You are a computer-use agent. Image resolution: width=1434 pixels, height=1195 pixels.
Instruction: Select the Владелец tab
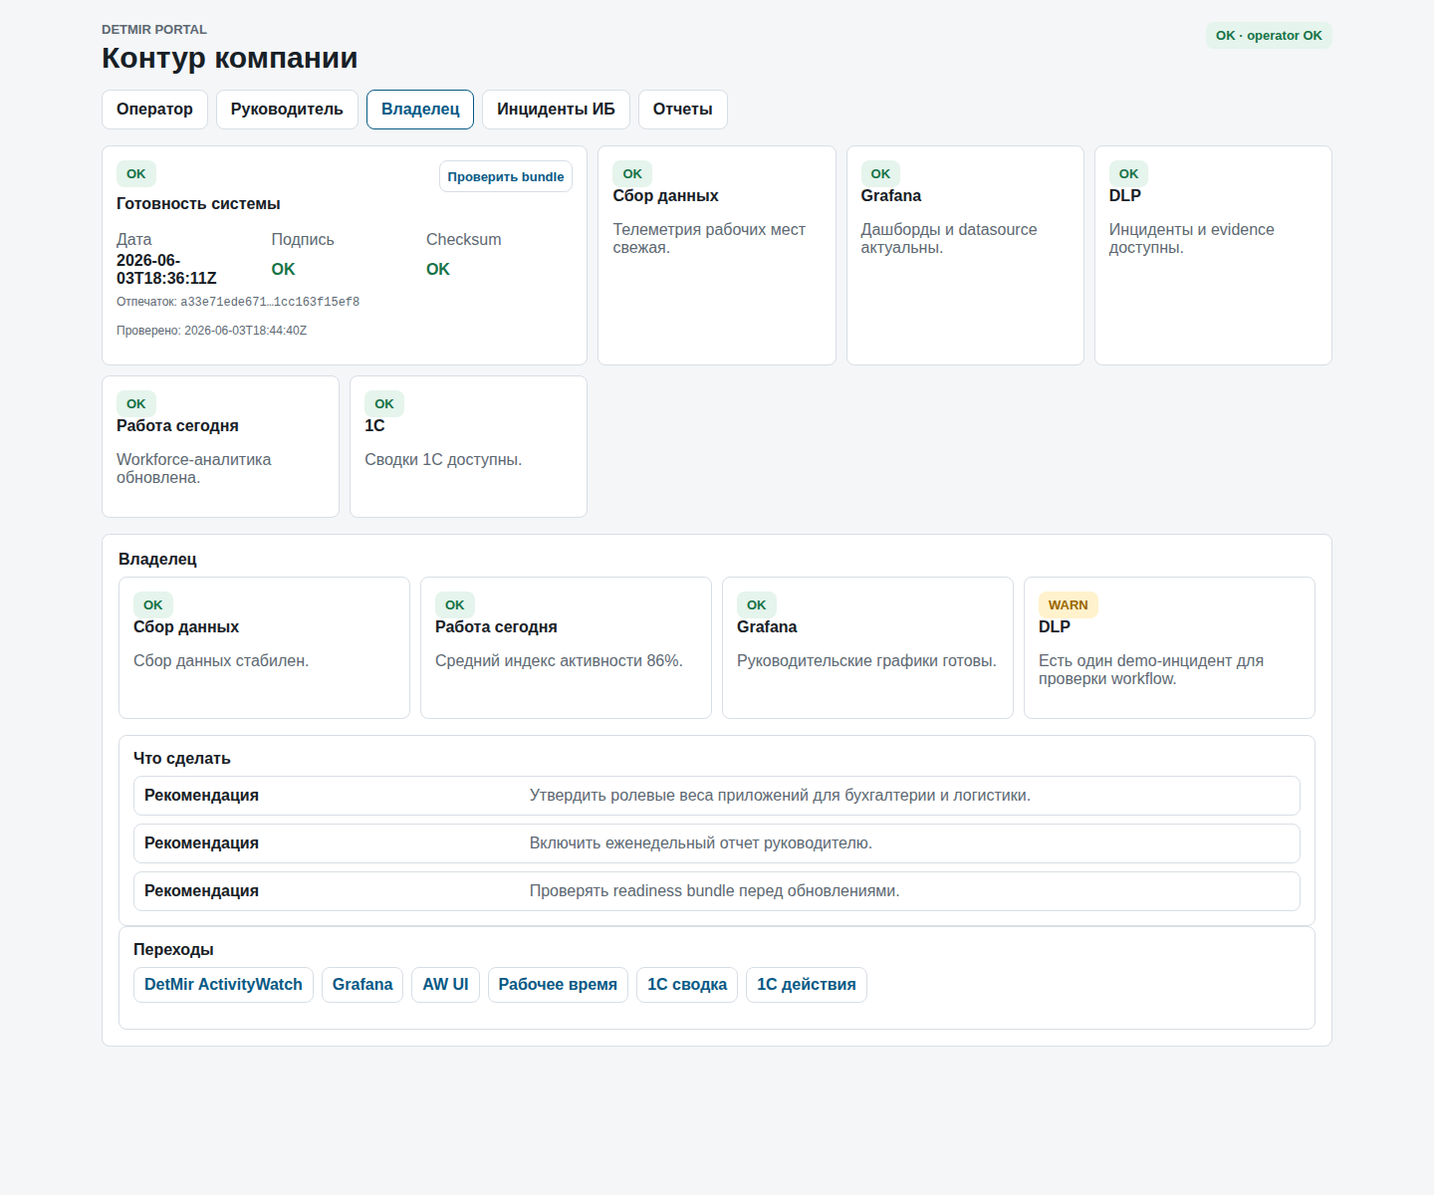point(420,110)
